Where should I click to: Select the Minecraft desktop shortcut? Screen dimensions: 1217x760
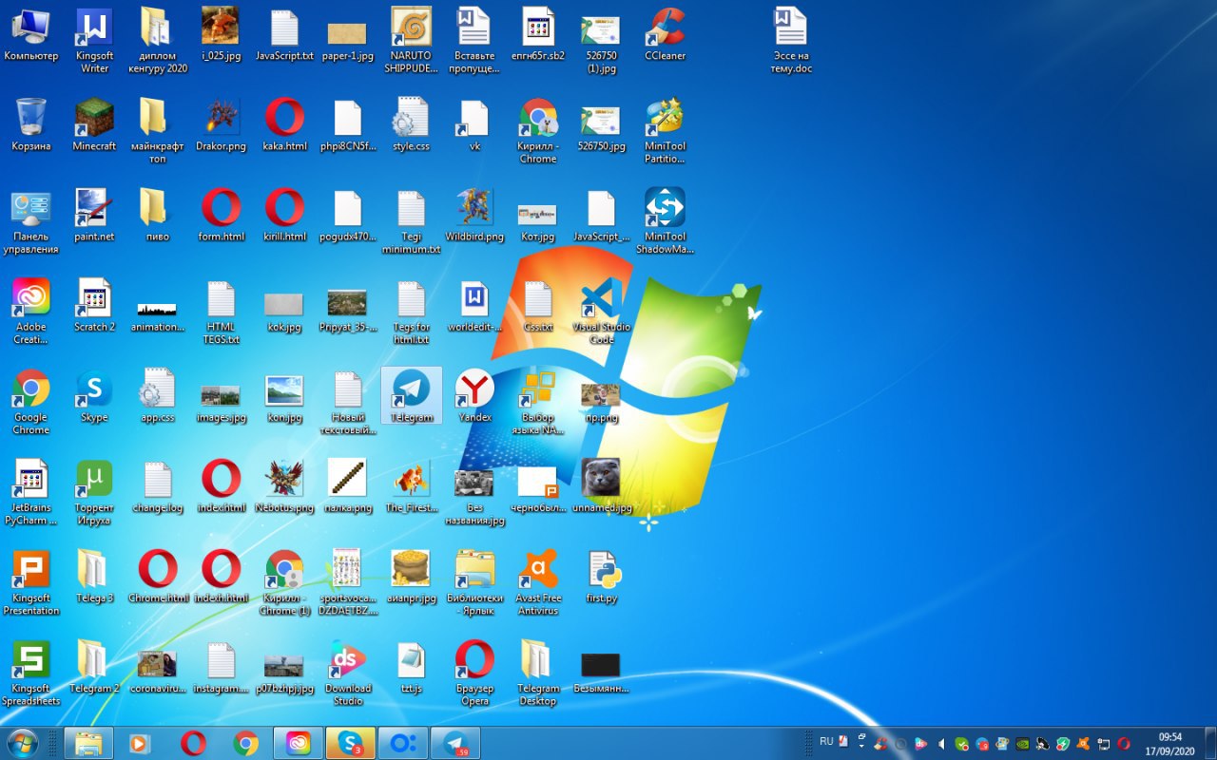(x=94, y=124)
